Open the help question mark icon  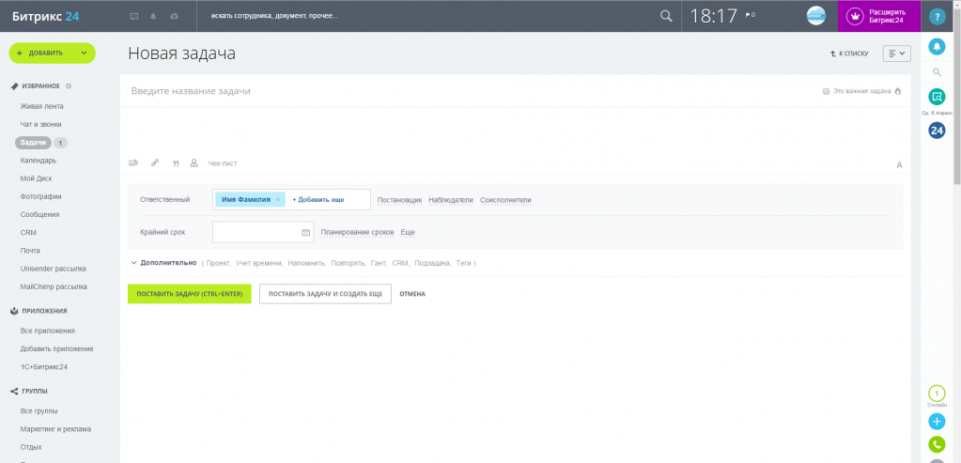click(x=938, y=17)
